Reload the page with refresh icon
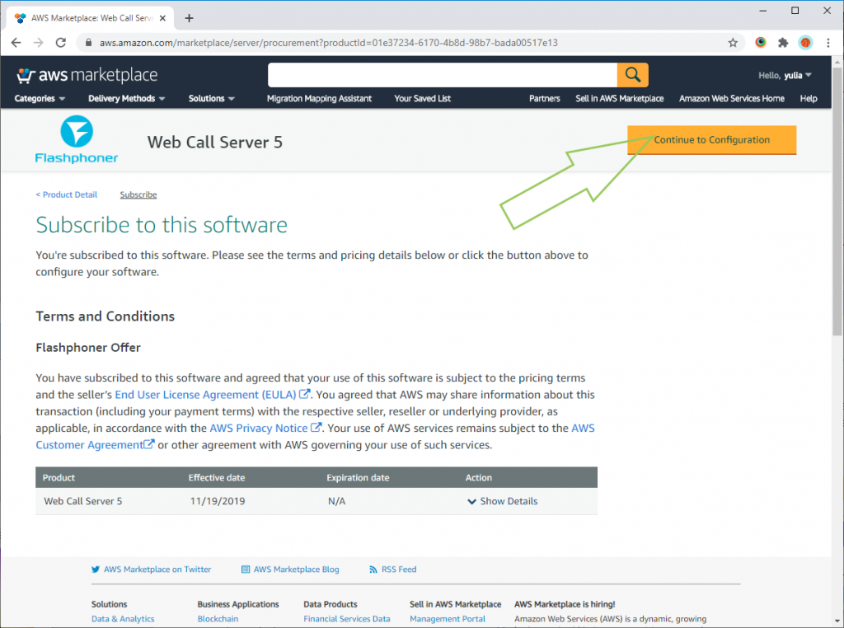Image resolution: width=844 pixels, height=628 pixels. (x=61, y=43)
